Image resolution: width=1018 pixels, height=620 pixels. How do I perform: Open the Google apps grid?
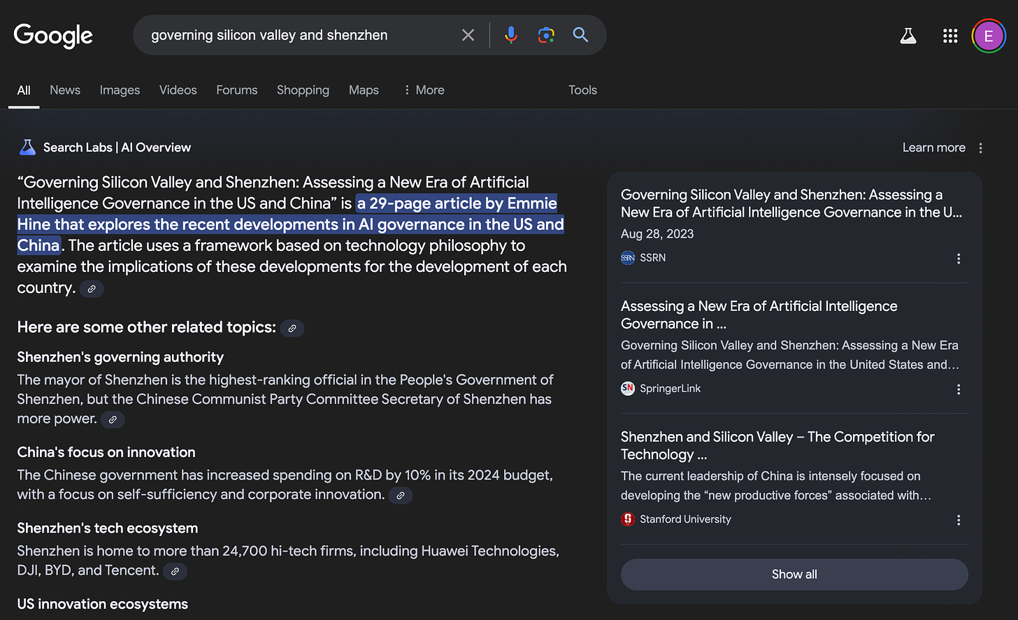950,36
